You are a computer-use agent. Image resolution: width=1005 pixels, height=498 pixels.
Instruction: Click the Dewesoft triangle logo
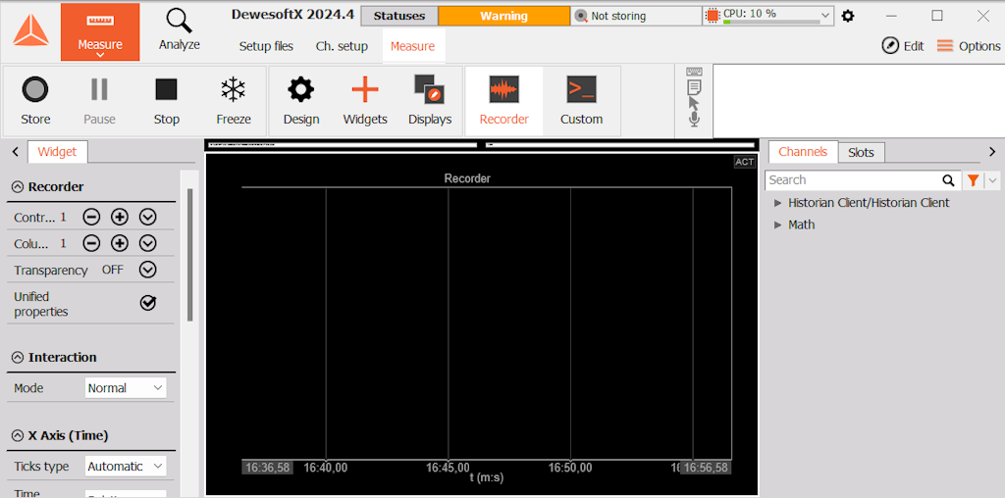tap(30, 30)
